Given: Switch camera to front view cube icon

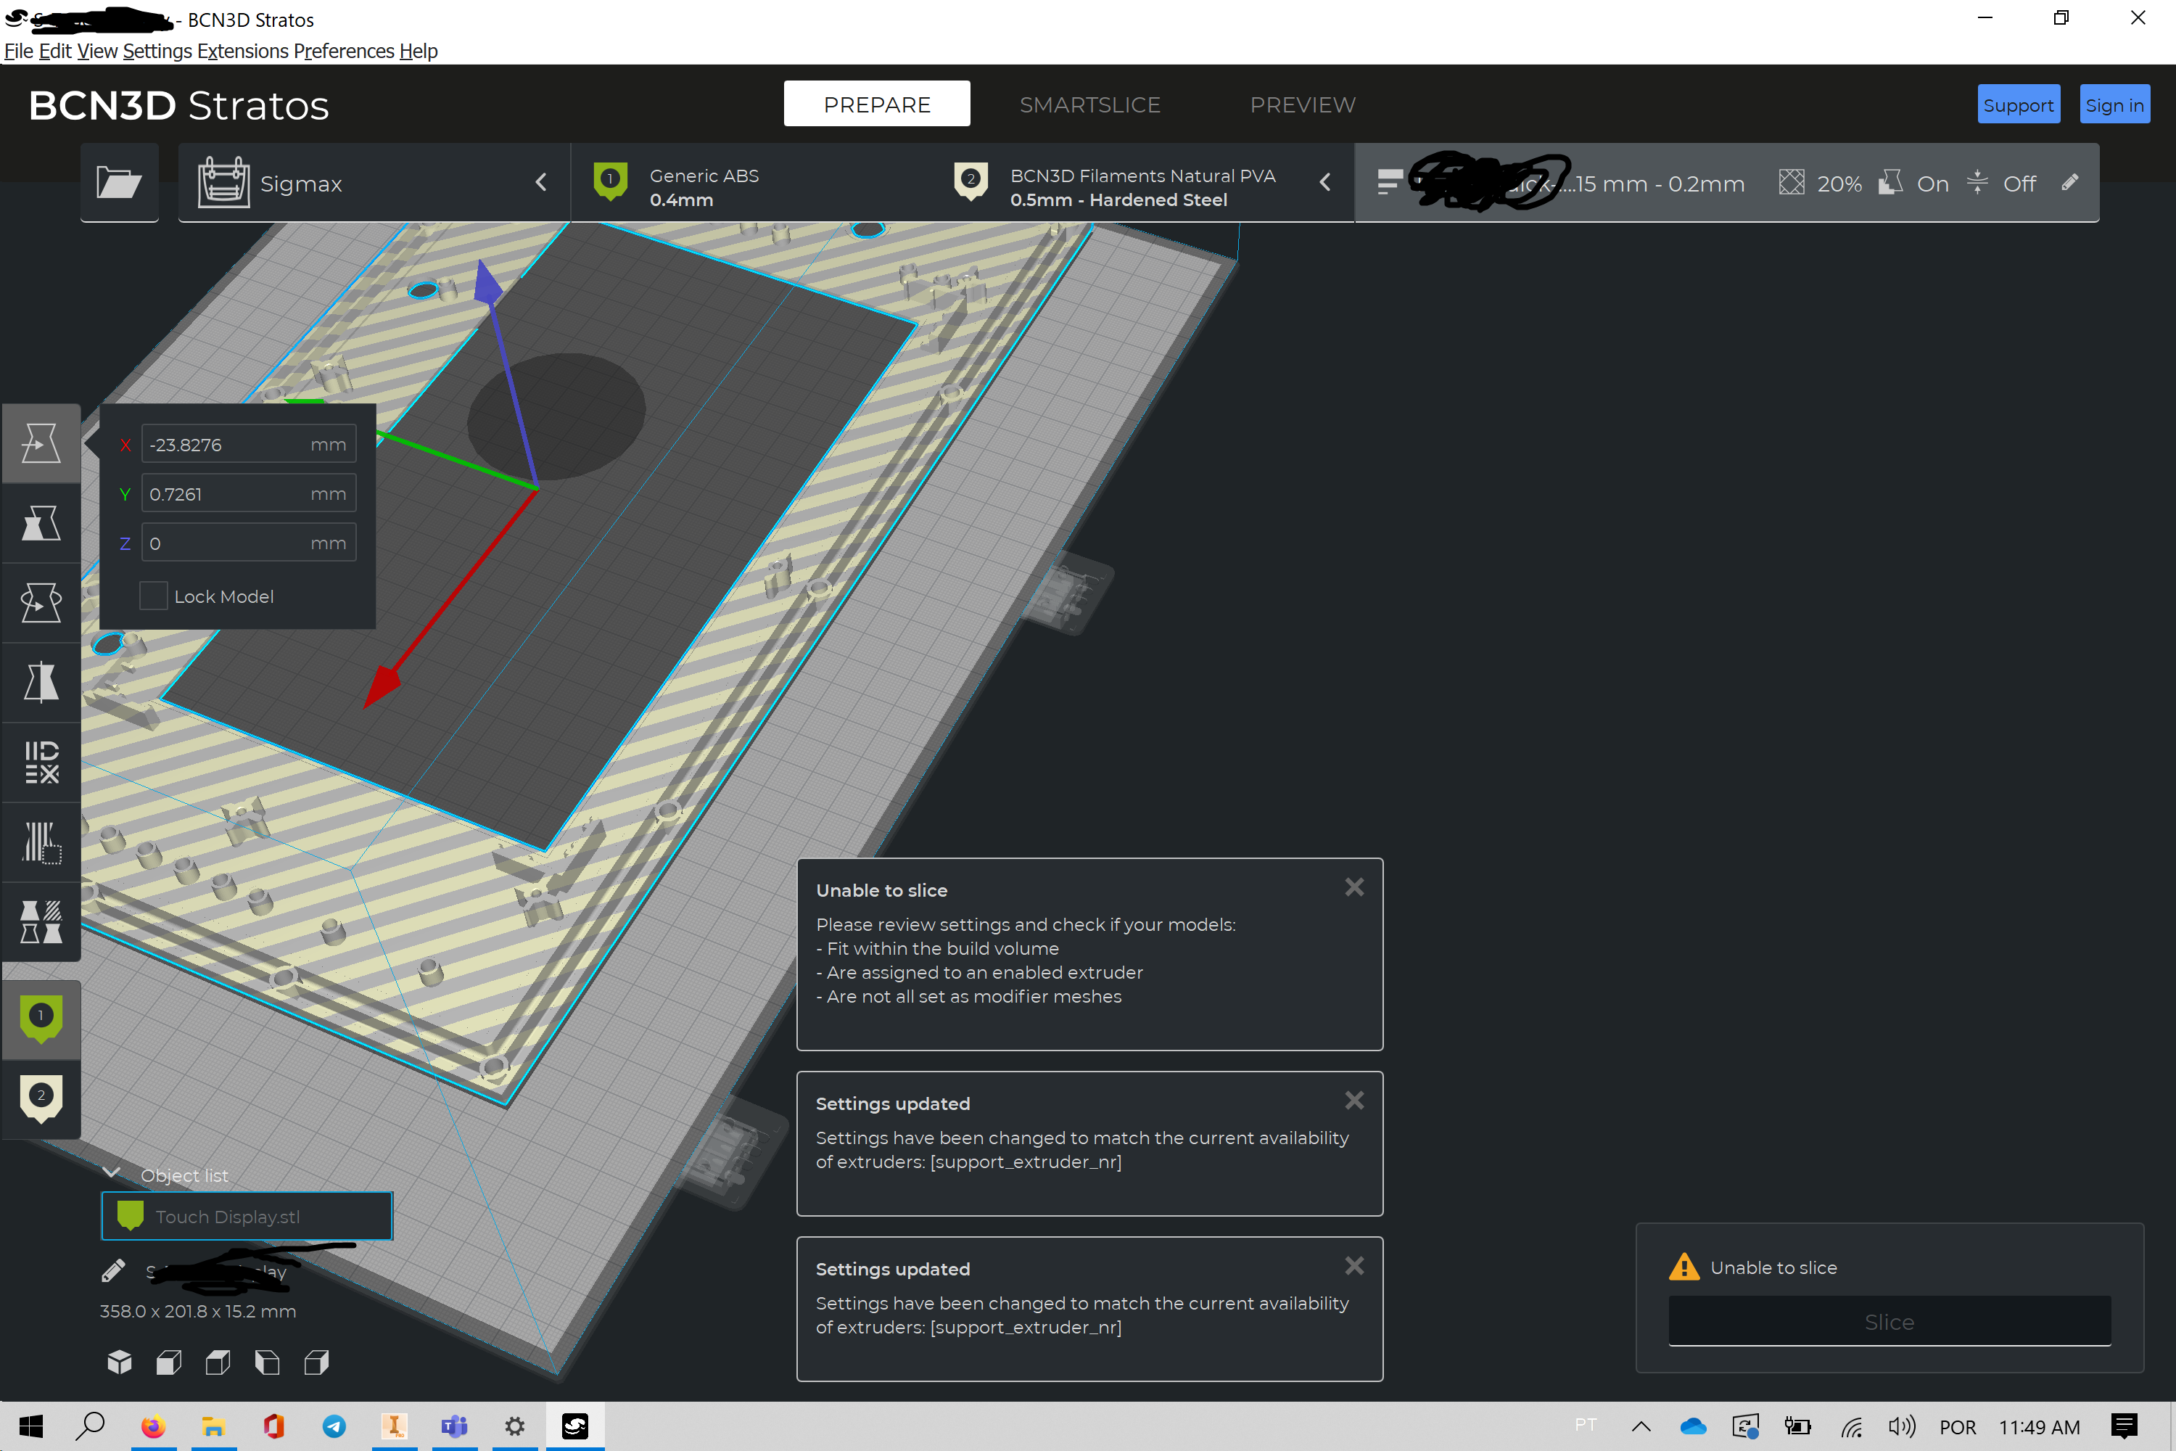Looking at the screenshot, I should [x=168, y=1362].
